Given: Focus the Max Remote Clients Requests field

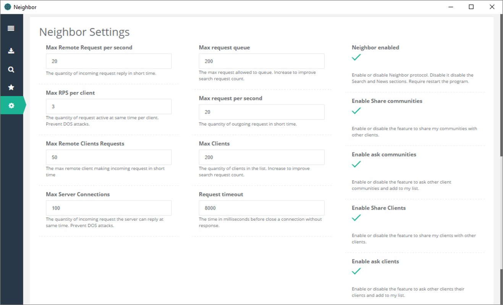Looking at the screenshot, I should tap(108, 157).
